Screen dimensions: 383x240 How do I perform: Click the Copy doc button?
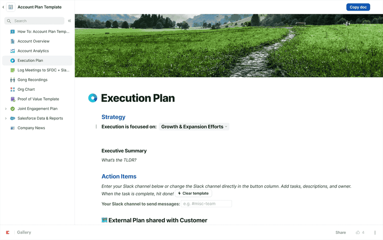click(x=358, y=7)
